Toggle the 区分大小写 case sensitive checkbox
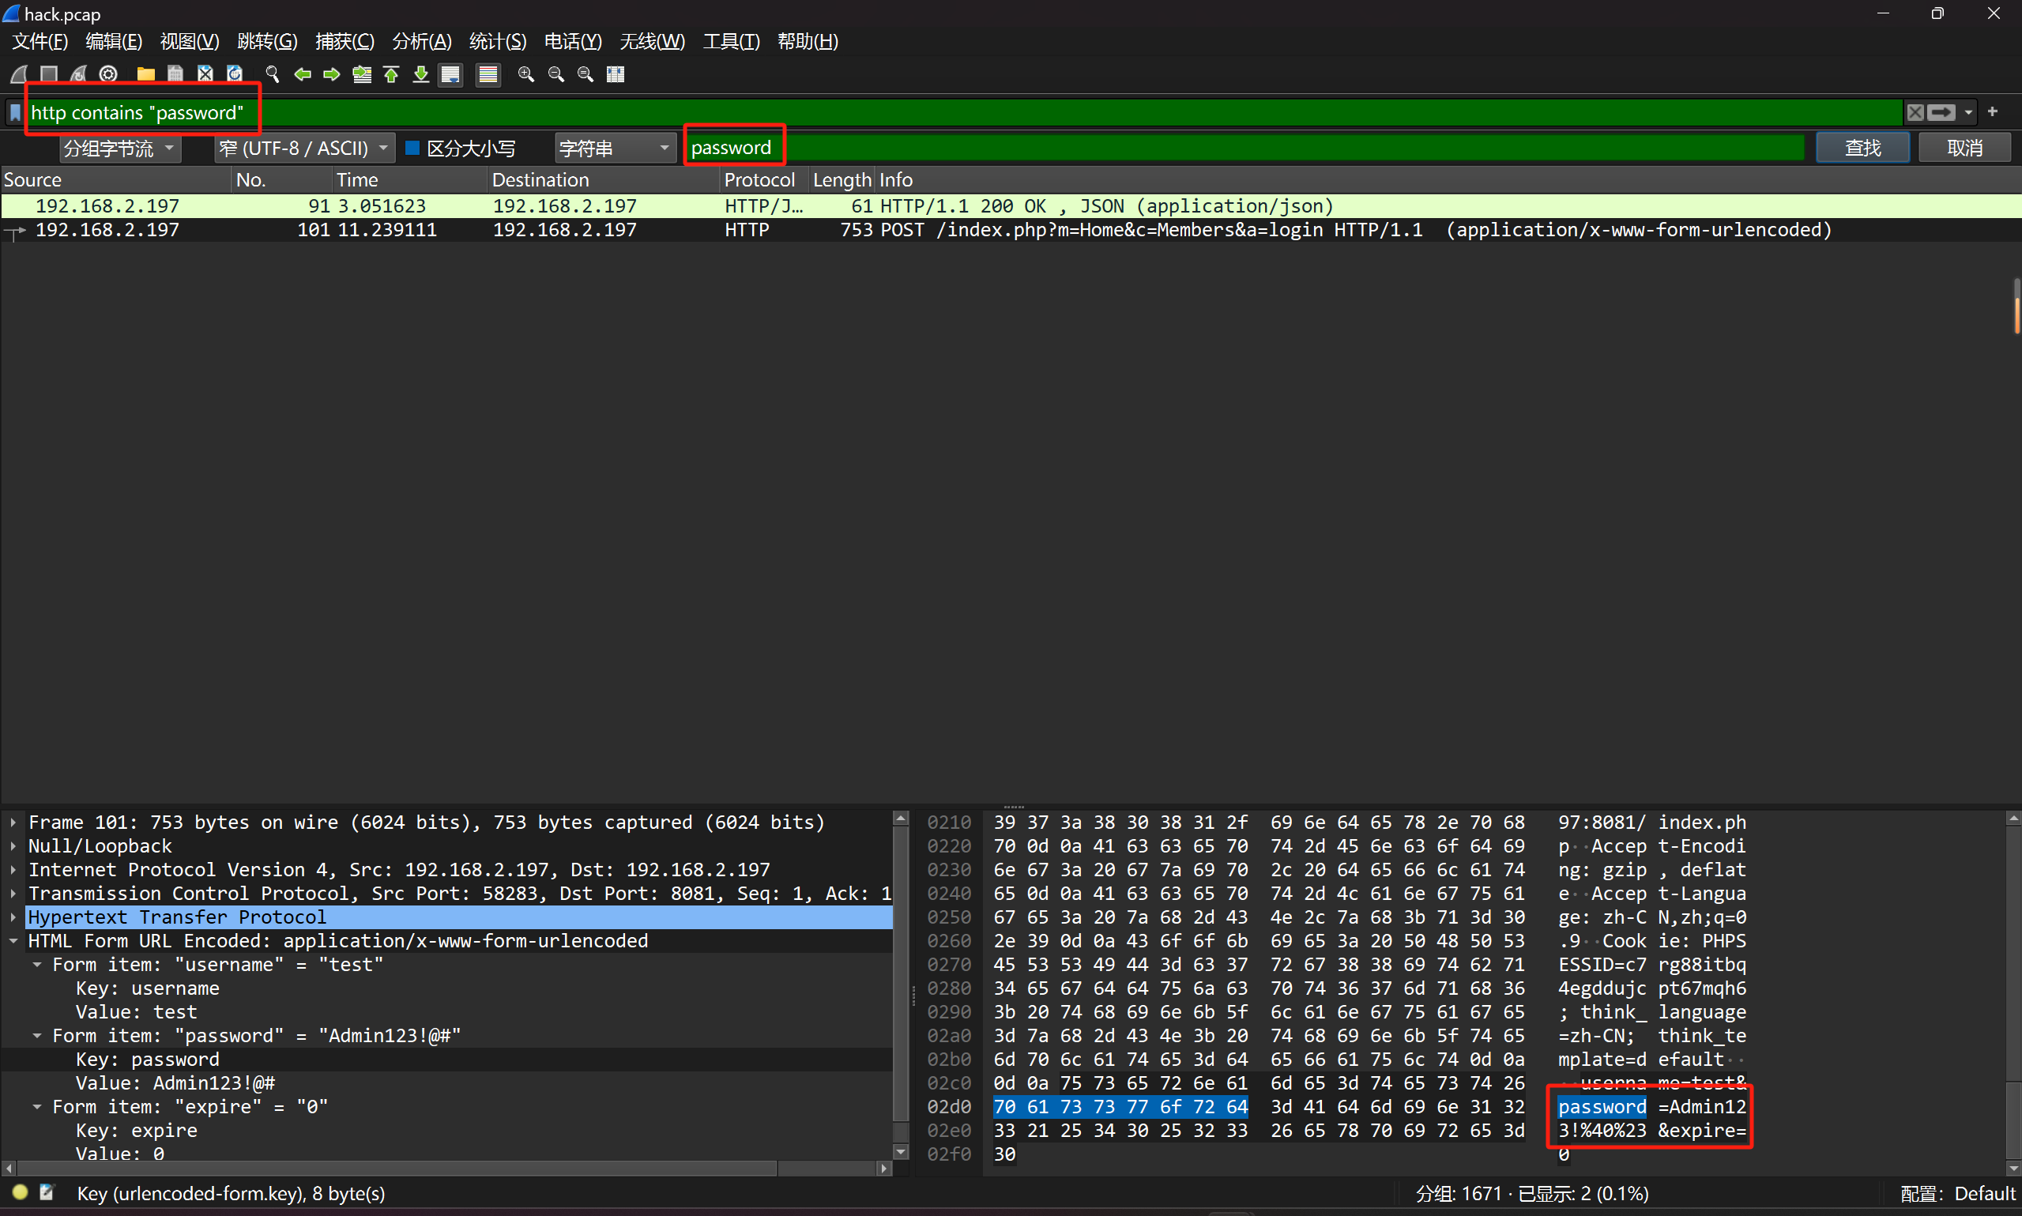This screenshot has height=1216, width=2022. pyautogui.click(x=413, y=149)
